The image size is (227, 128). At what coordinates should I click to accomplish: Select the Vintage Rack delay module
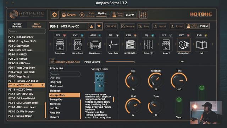(184, 45)
